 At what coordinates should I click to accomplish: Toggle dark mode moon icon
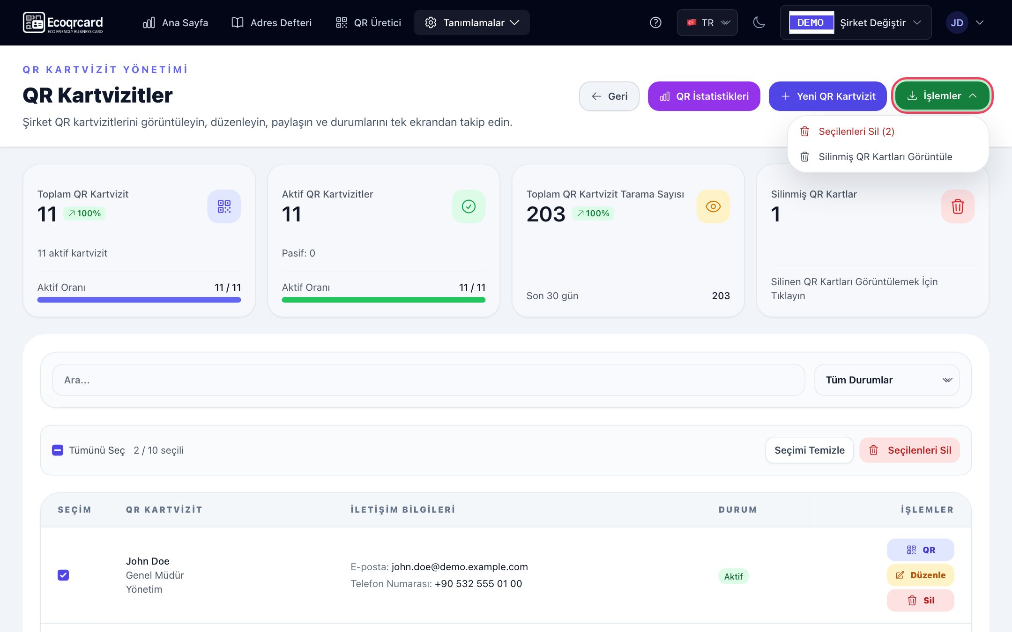(x=759, y=22)
